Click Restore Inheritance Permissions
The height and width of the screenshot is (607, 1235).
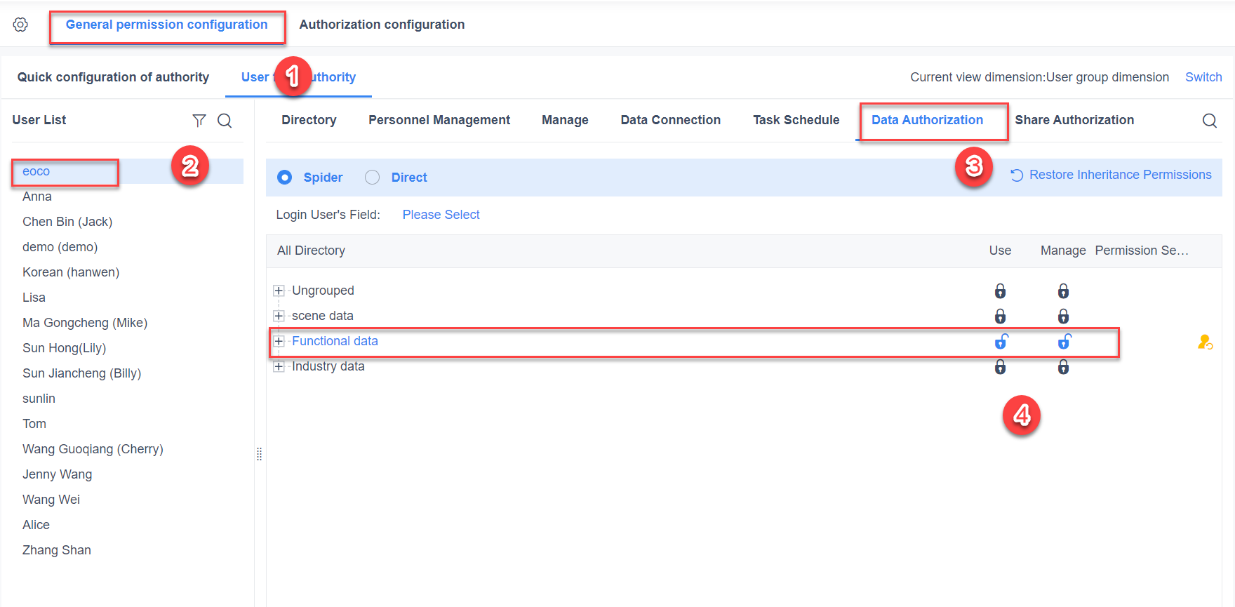(x=1111, y=175)
